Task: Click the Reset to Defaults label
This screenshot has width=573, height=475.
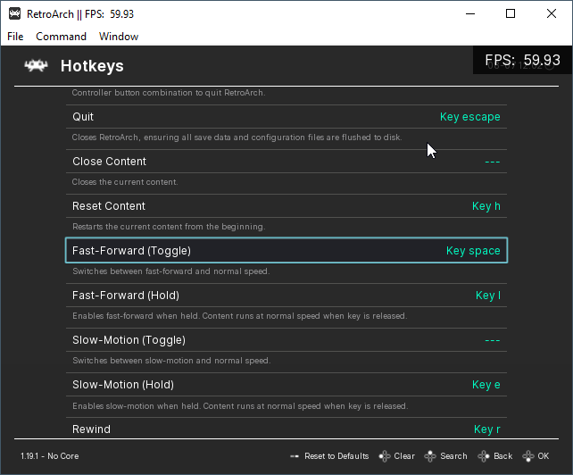Action: tap(336, 456)
